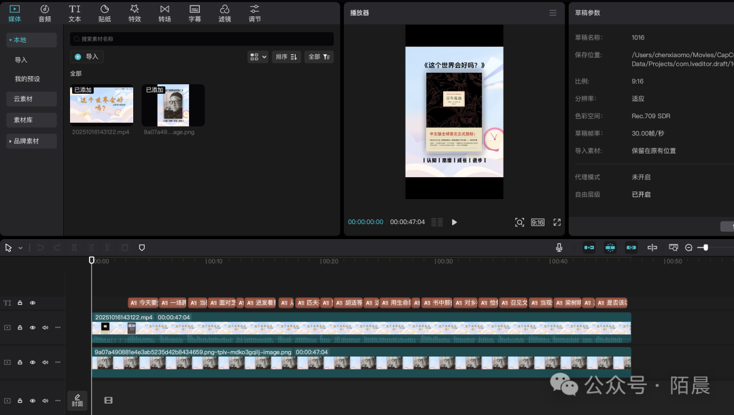Mute the 20251016143122.mp4 video track
This screenshot has width=734, height=415.
[x=46, y=327]
